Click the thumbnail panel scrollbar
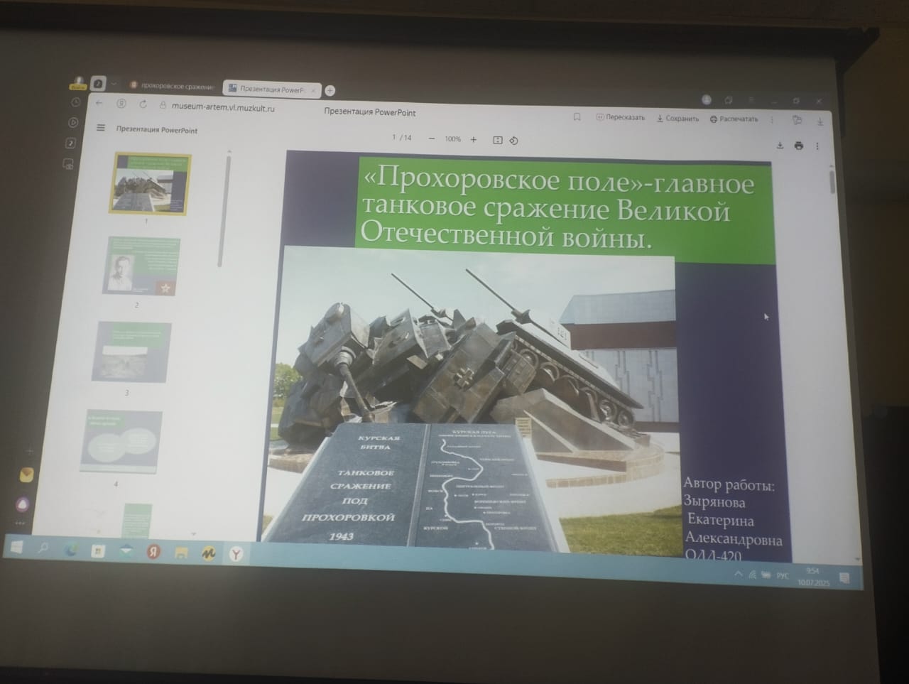Image resolution: width=909 pixels, height=684 pixels. click(225, 211)
